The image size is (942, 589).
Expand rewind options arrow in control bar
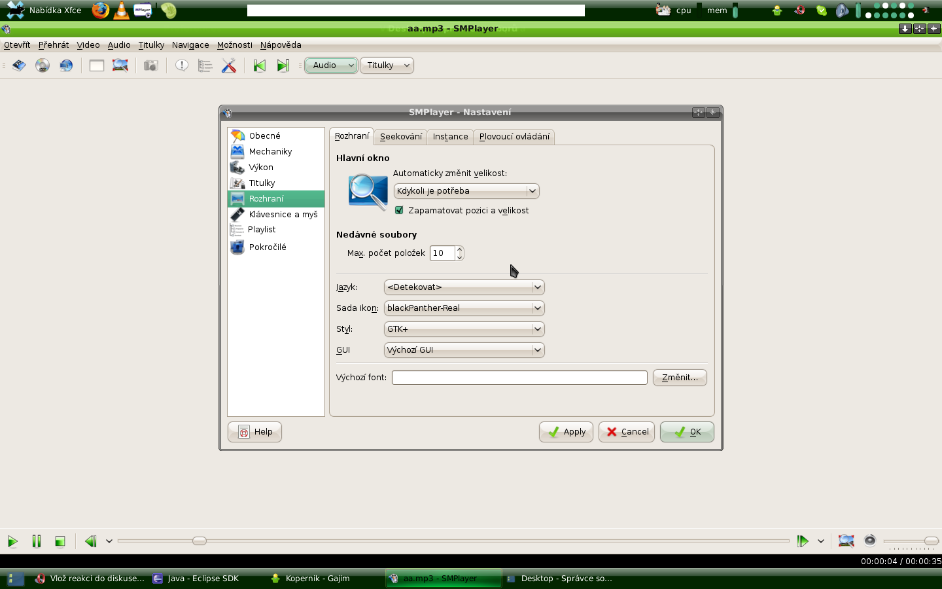point(109,541)
